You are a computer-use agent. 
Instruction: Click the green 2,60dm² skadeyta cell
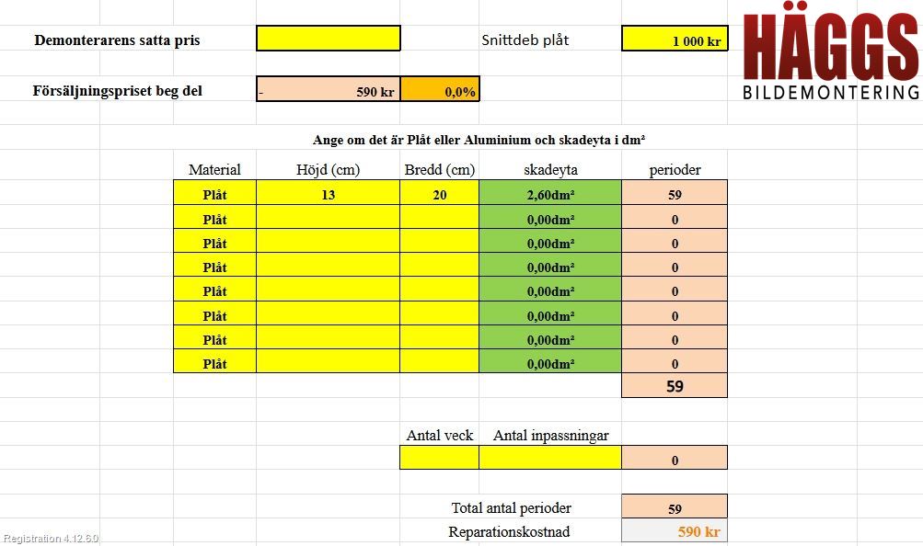550,193
